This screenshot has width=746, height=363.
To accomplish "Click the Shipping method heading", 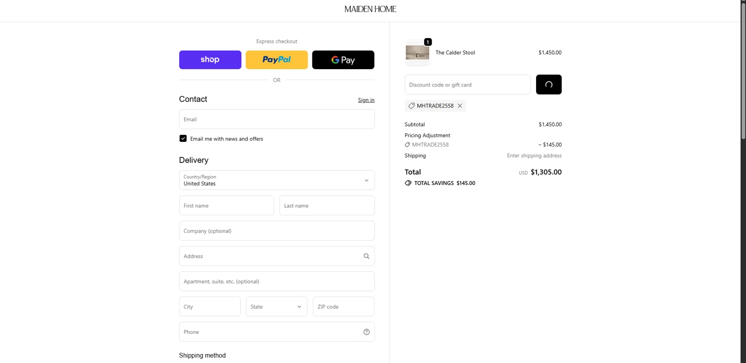I will (x=202, y=356).
